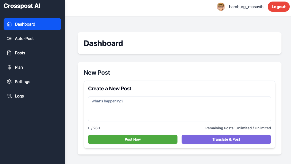The width and height of the screenshot is (291, 164).
Task: Navigate to the Plan page
Action: [19, 67]
